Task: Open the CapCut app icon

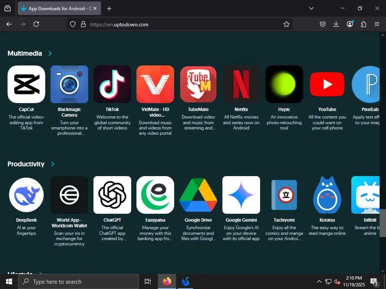Action: 26,84
